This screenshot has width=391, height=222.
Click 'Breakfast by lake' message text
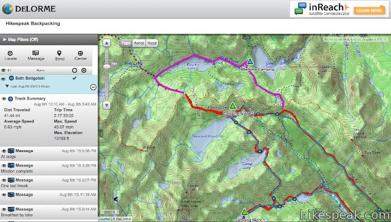[x=17, y=215]
